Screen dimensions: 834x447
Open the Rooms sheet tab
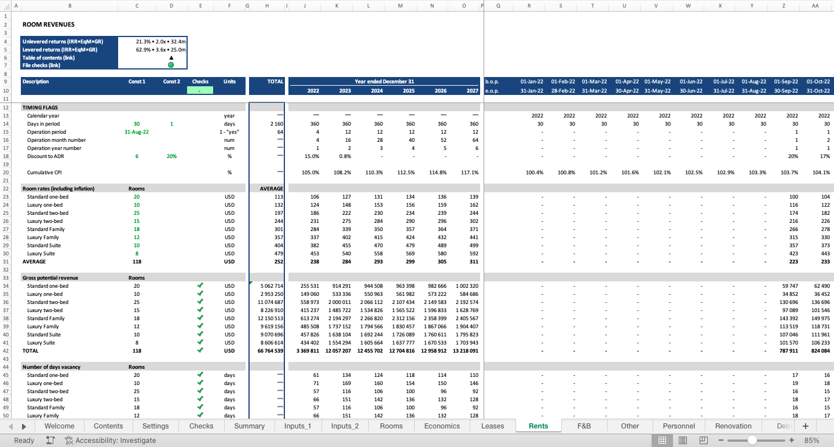392,426
